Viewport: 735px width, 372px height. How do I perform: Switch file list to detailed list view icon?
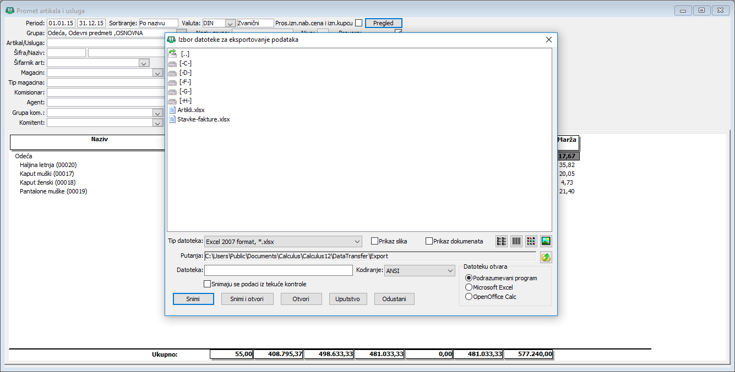pos(516,241)
